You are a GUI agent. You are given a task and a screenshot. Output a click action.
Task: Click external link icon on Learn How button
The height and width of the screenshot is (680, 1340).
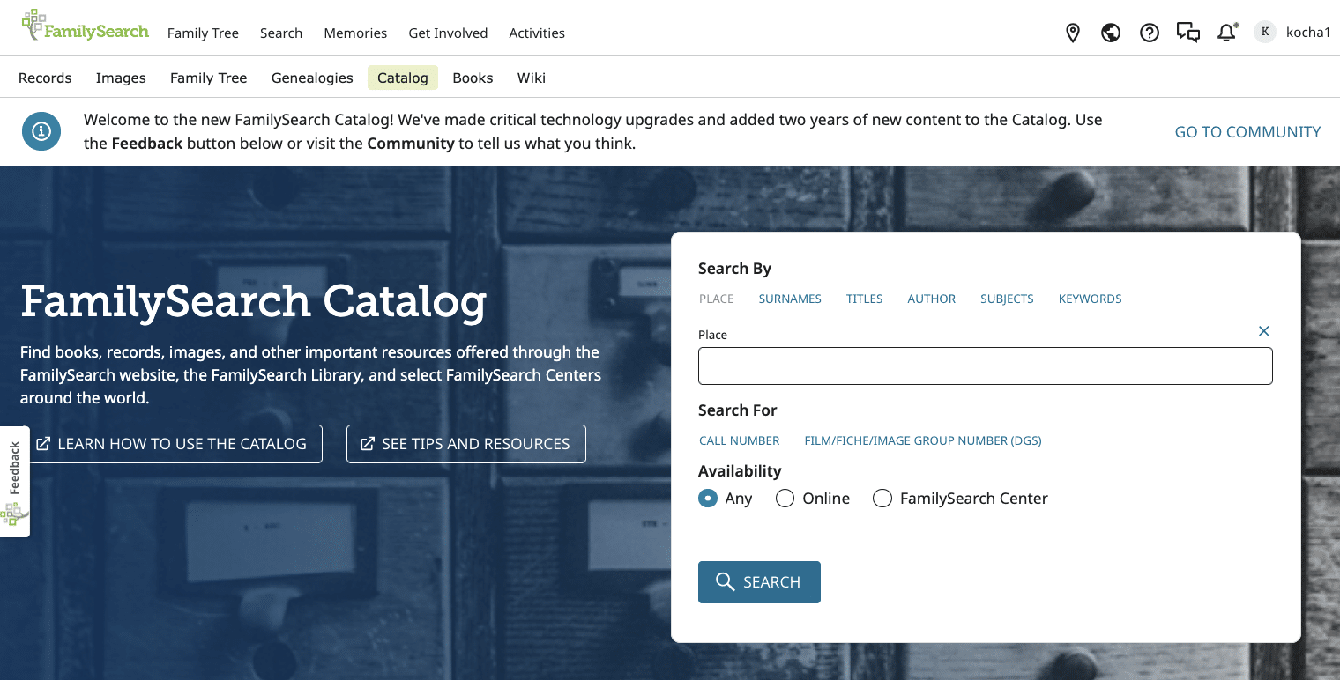42,444
